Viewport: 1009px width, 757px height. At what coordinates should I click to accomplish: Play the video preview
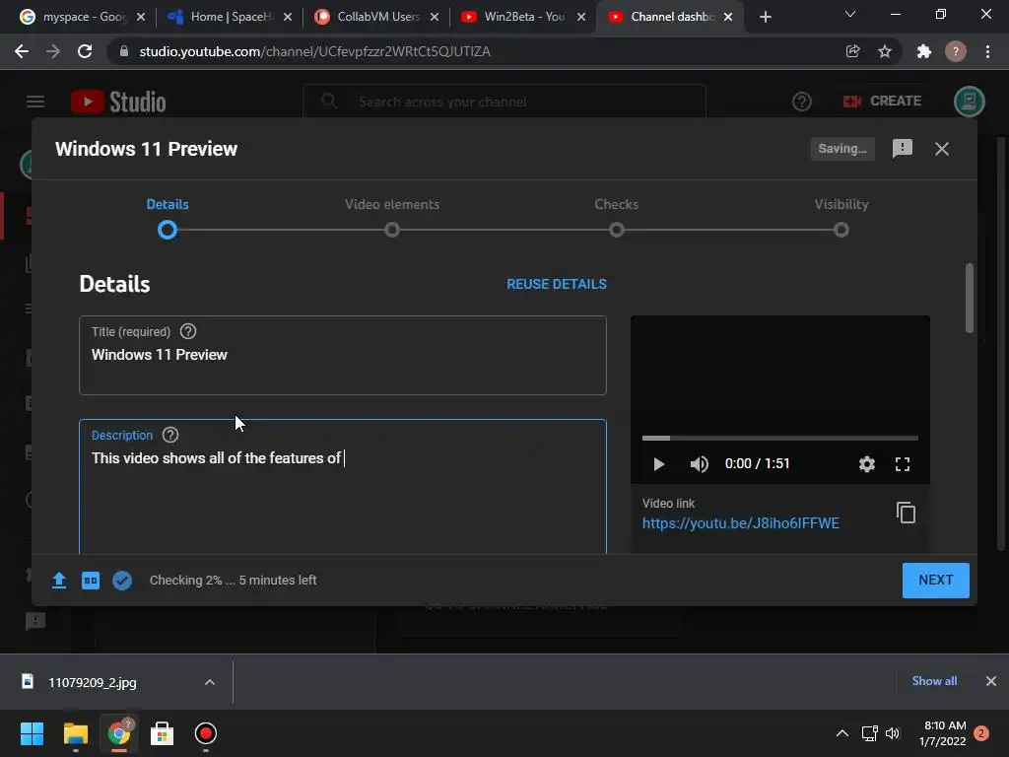pos(658,464)
